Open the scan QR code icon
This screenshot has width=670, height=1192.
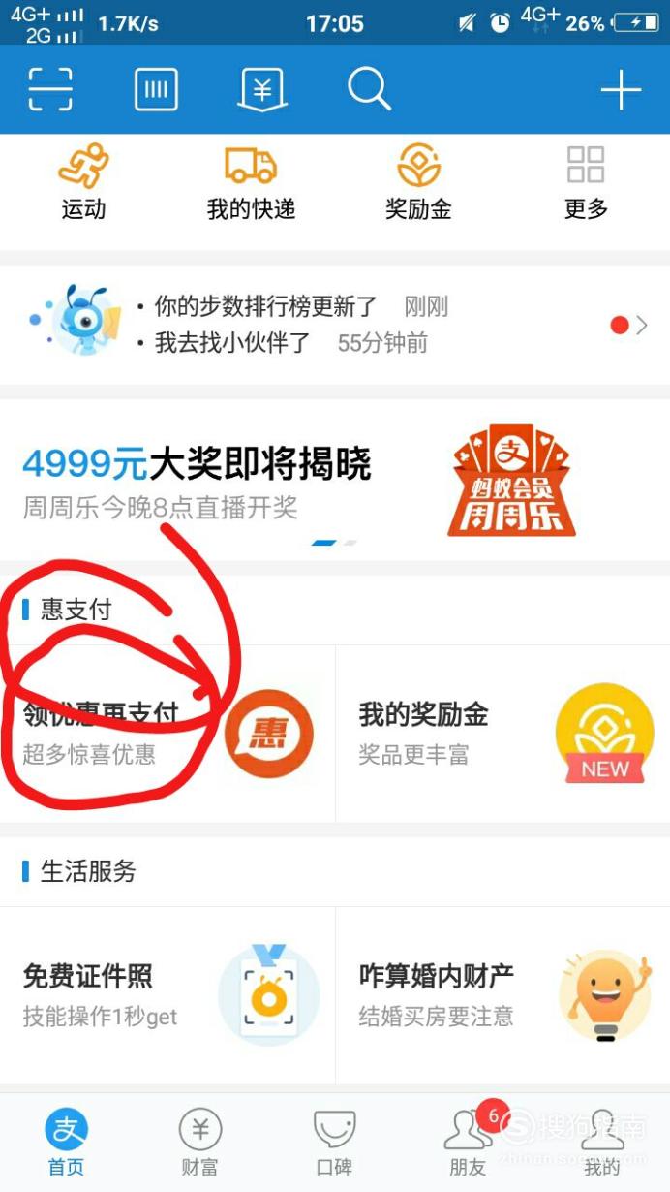50,90
